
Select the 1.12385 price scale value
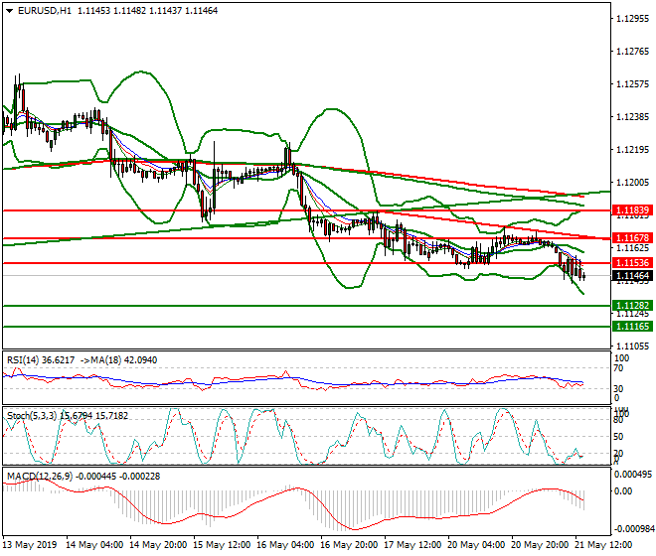pyautogui.click(x=633, y=117)
